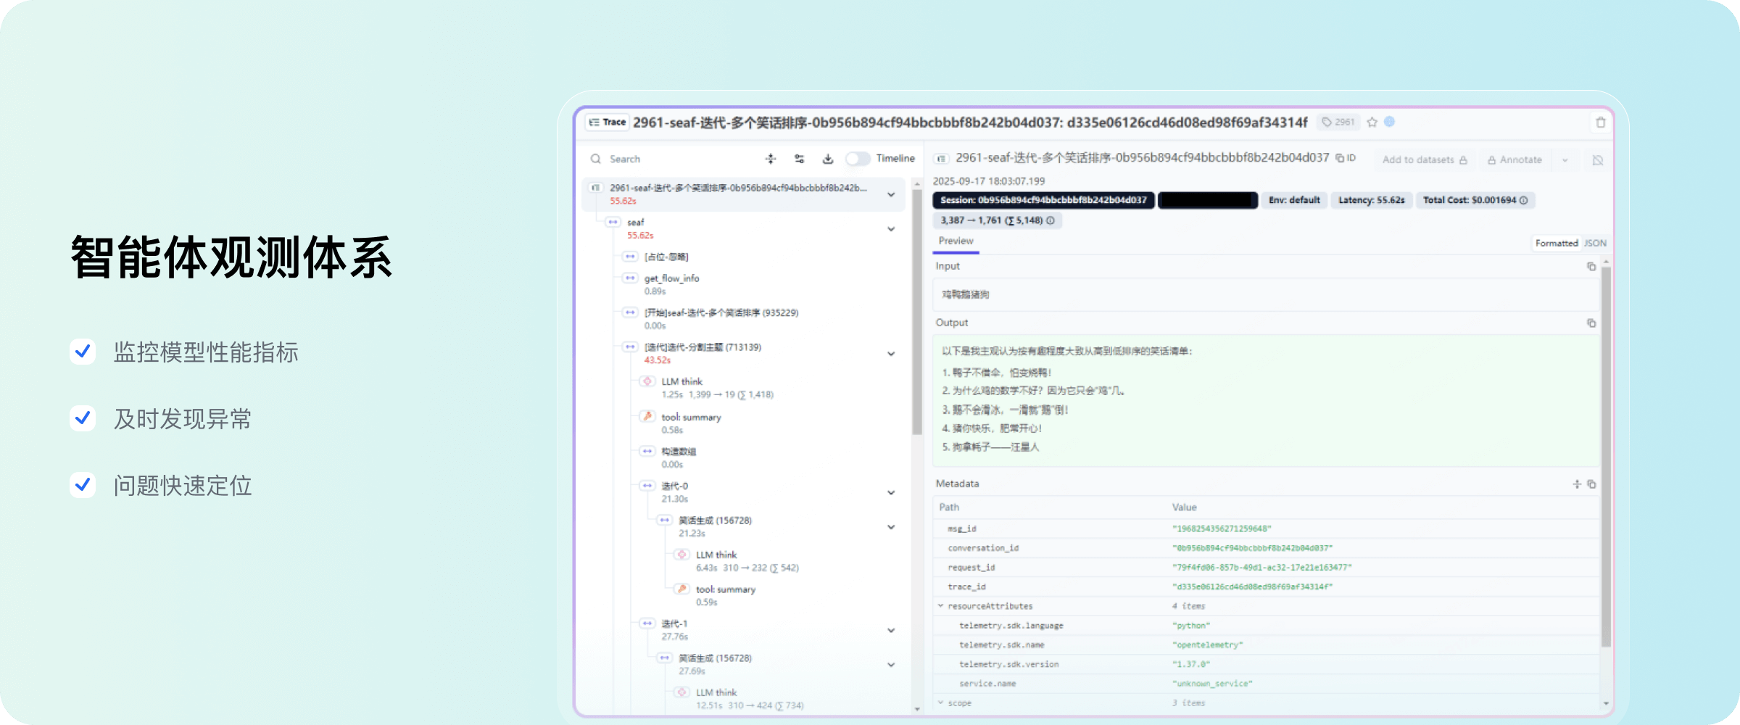Collapse the seaf span node

tap(891, 229)
